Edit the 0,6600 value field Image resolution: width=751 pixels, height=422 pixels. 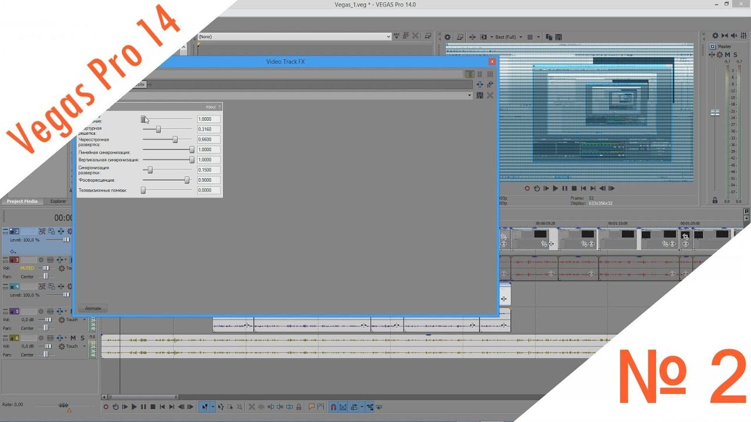click(x=209, y=139)
